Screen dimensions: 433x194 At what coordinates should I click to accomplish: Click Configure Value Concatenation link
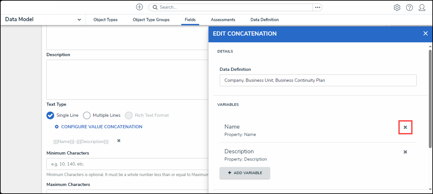102,127
